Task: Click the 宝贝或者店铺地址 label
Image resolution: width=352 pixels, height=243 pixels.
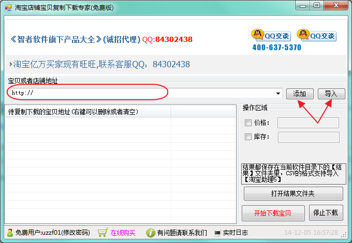Action: (x=33, y=81)
